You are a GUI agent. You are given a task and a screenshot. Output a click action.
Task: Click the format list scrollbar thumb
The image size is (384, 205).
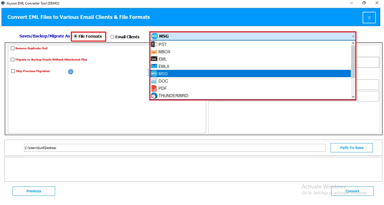pyautogui.click(x=353, y=62)
